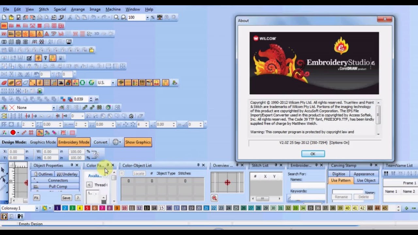Toggle the highlighted first stitch type icon
This screenshot has width=418, height=235.
point(4,25)
